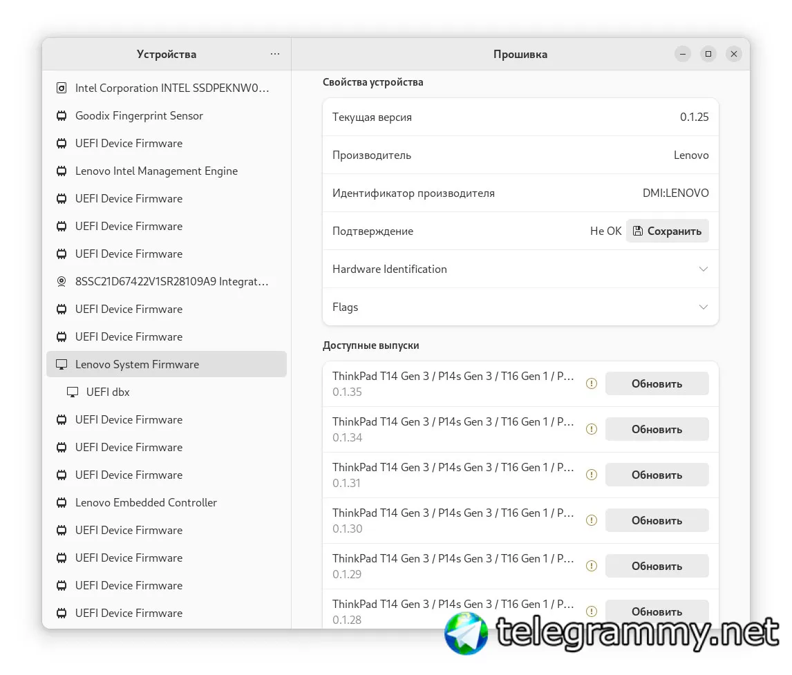Click the Lenovo Intel Management Engine chip icon
The width and height of the screenshot is (792, 675).
tap(62, 171)
